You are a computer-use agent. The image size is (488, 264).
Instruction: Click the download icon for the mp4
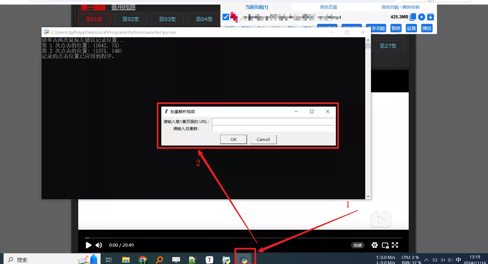click(431, 17)
